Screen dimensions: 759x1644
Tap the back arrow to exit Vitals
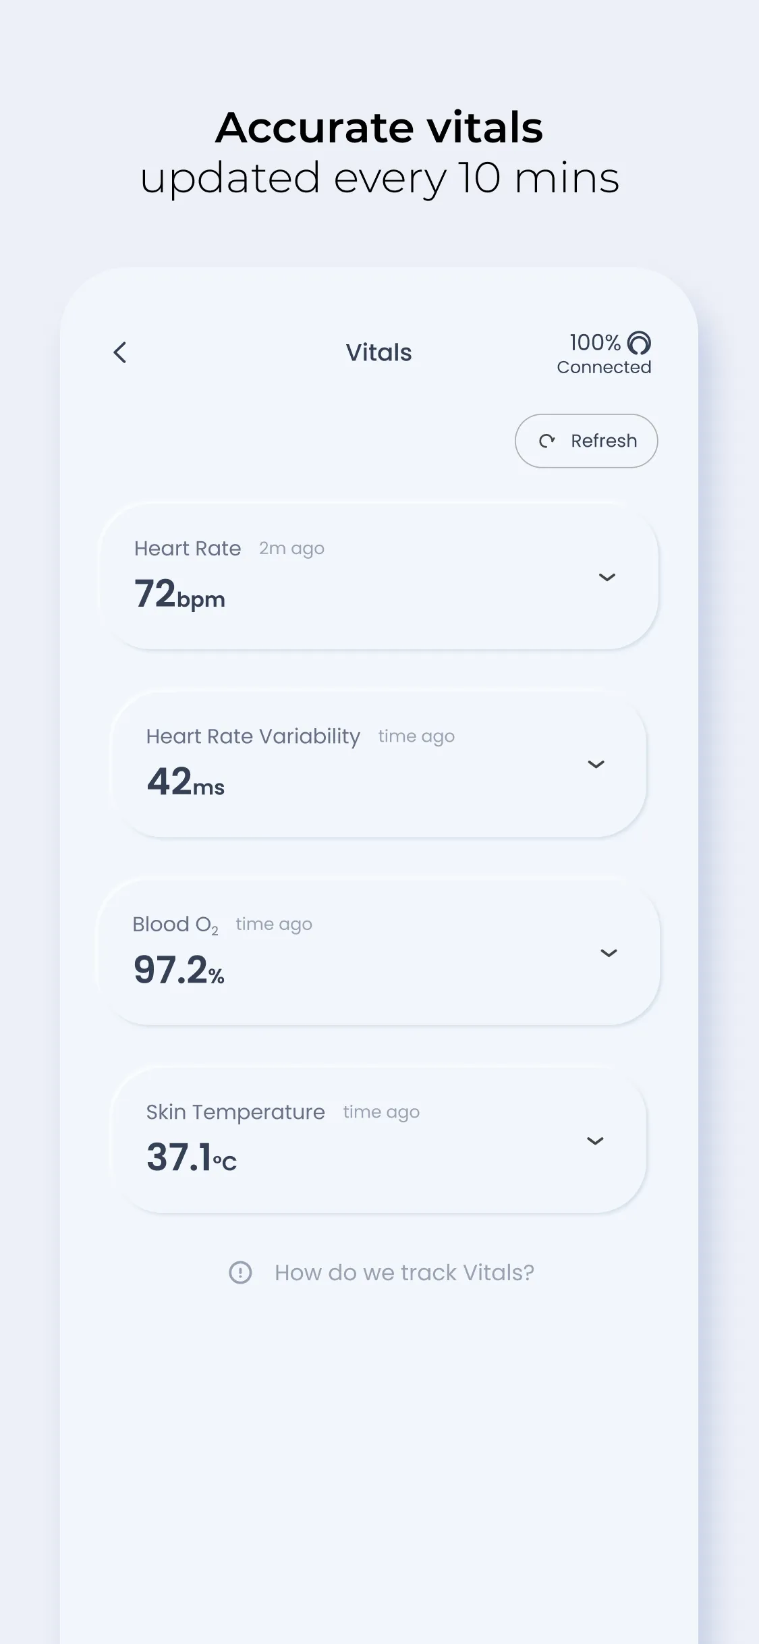[x=120, y=352]
